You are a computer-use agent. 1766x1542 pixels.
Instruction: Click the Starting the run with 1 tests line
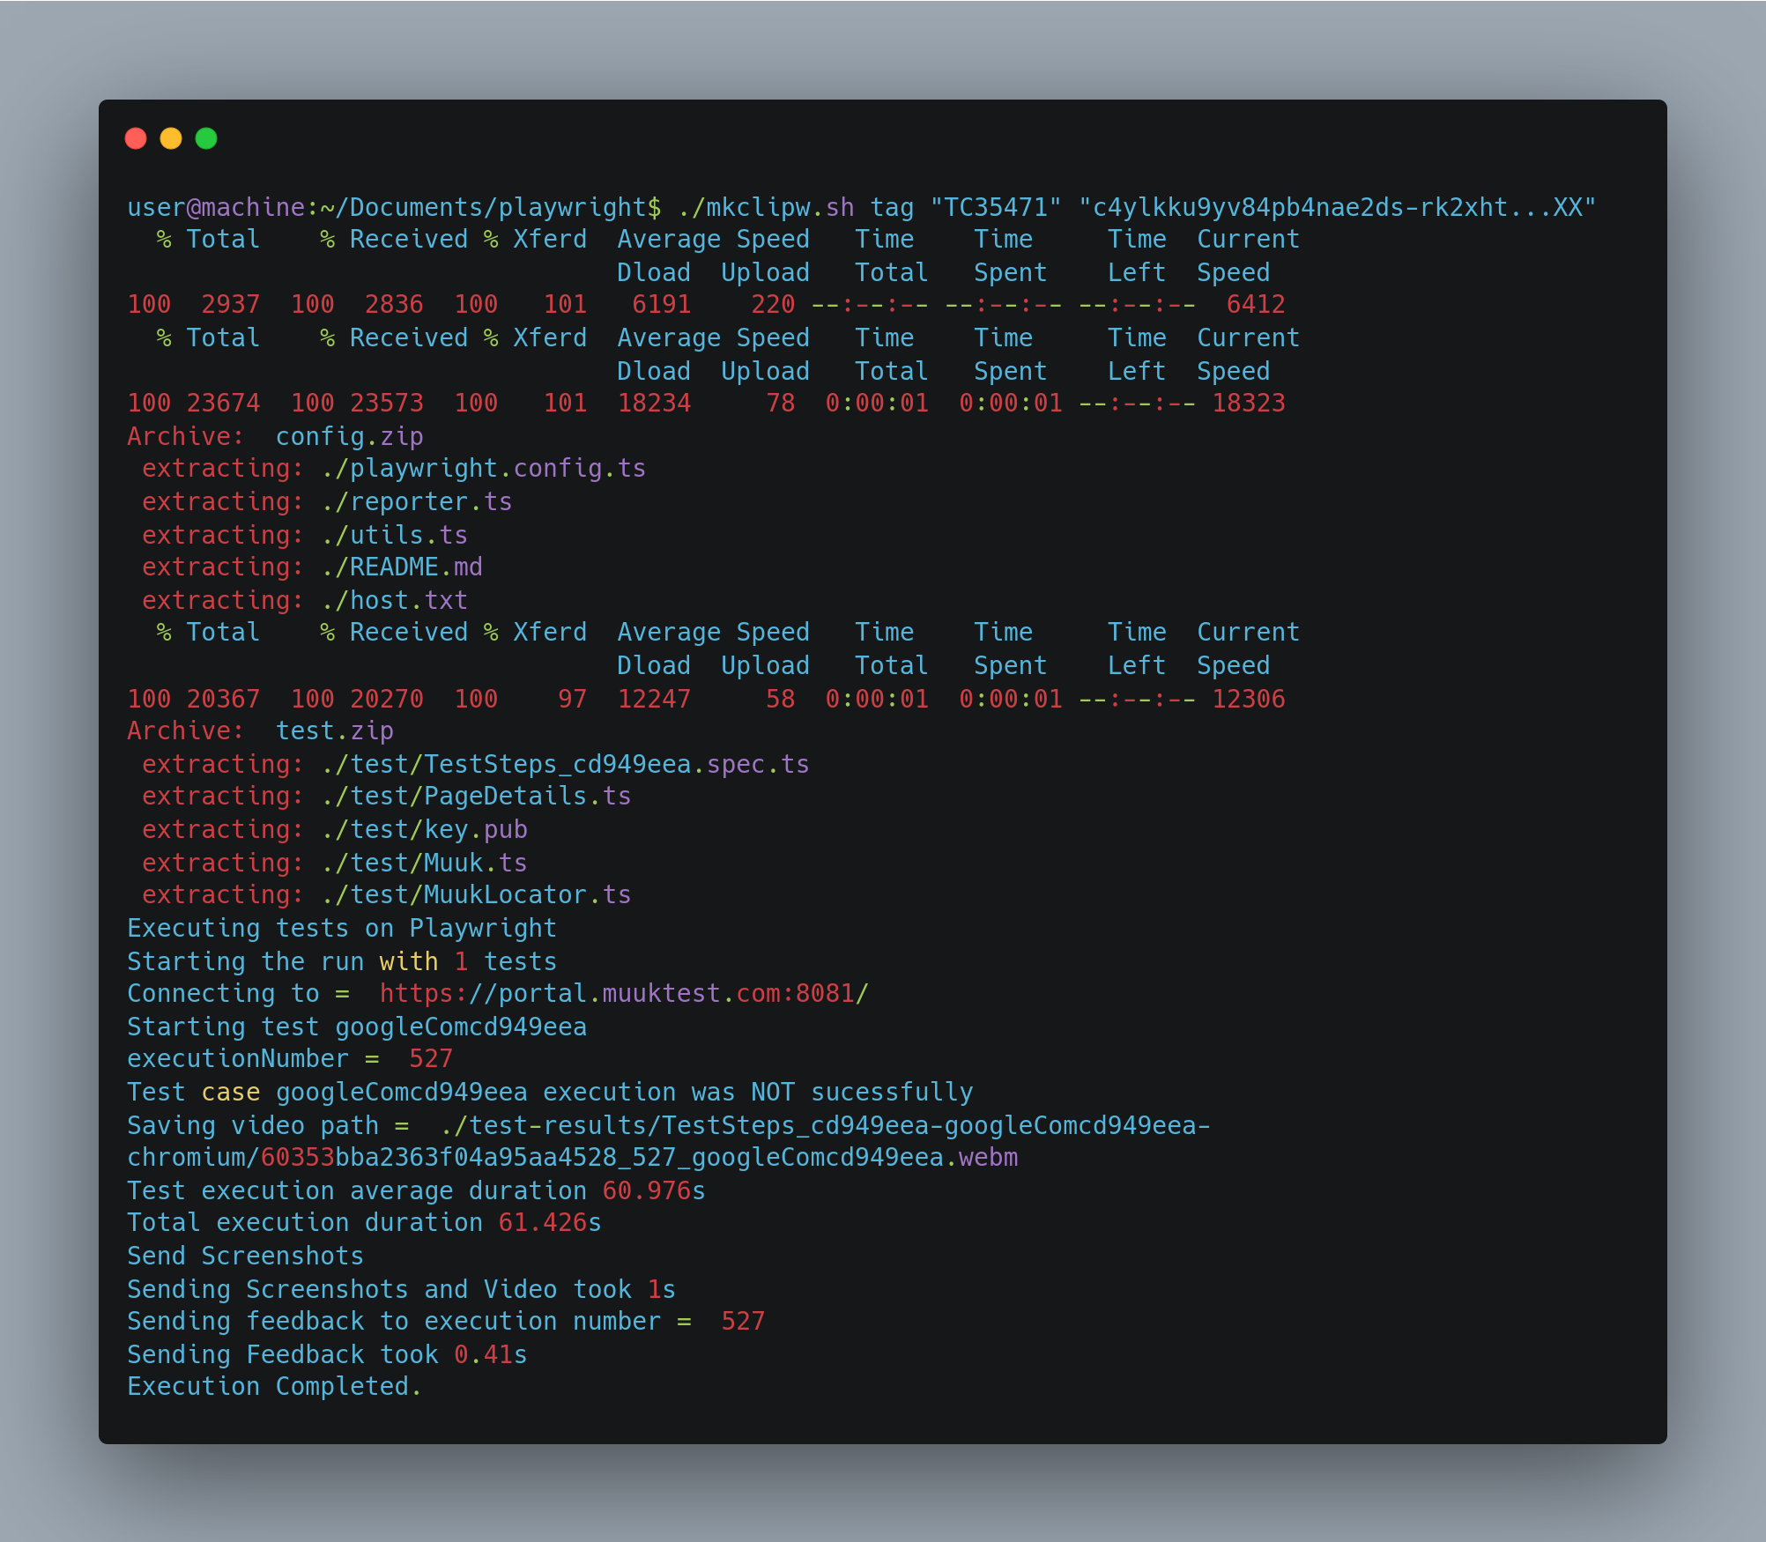pyautogui.click(x=342, y=961)
